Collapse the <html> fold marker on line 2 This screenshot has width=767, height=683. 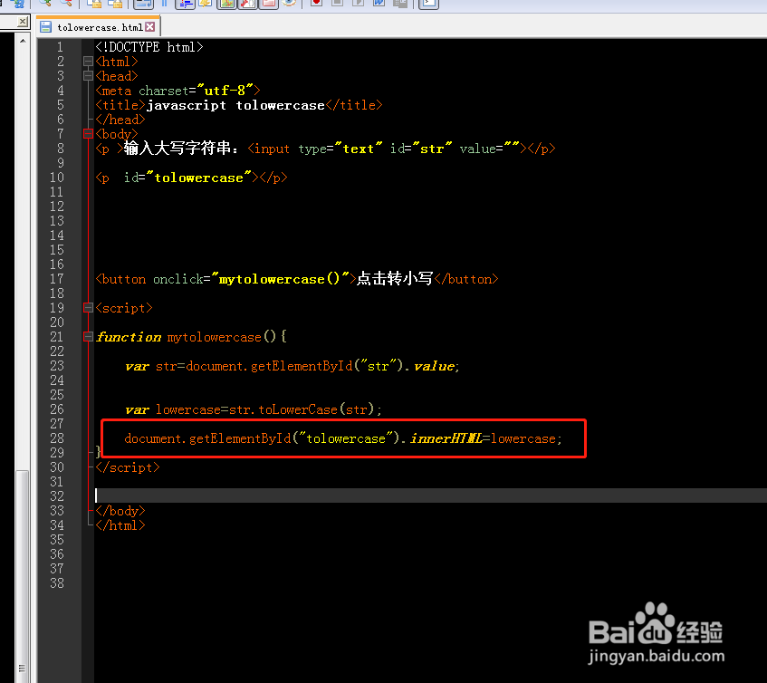pos(88,62)
